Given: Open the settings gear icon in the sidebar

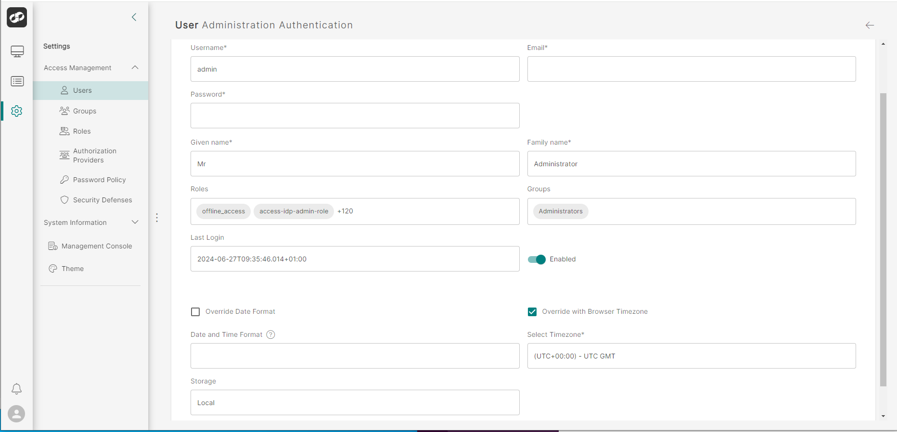Looking at the screenshot, I should [17, 111].
